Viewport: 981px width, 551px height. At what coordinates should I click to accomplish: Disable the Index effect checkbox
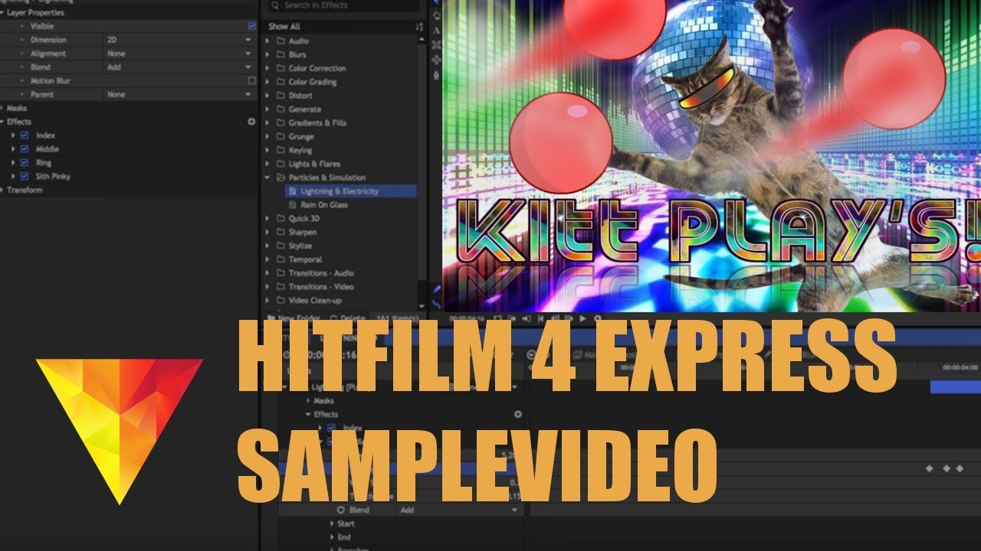coord(25,135)
